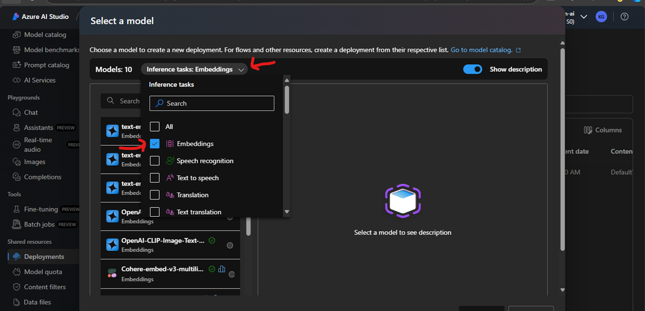Click the Fine-tuning flask icon
The image size is (645, 311).
pyautogui.click(x=16, y=209)
